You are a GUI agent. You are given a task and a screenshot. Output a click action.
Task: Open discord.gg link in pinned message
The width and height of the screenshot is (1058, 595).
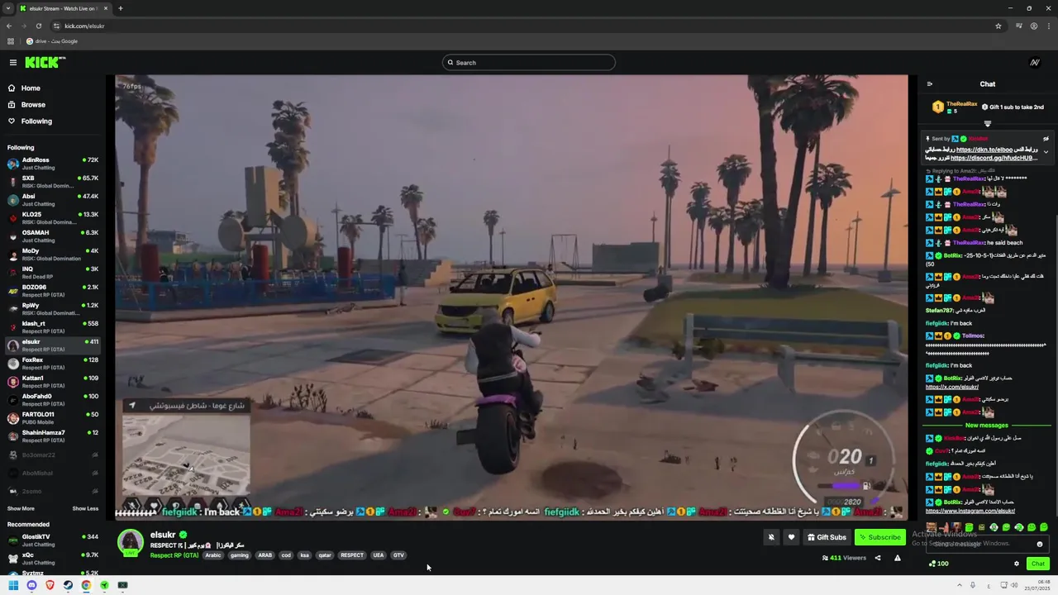(x=994, y=158)
